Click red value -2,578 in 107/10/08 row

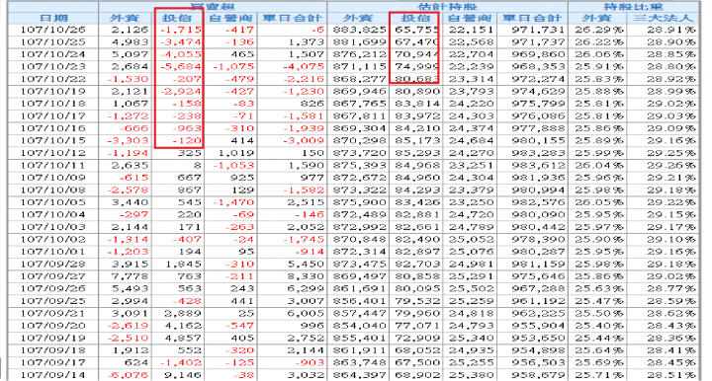pyautogui.click(x=128, y=190)
